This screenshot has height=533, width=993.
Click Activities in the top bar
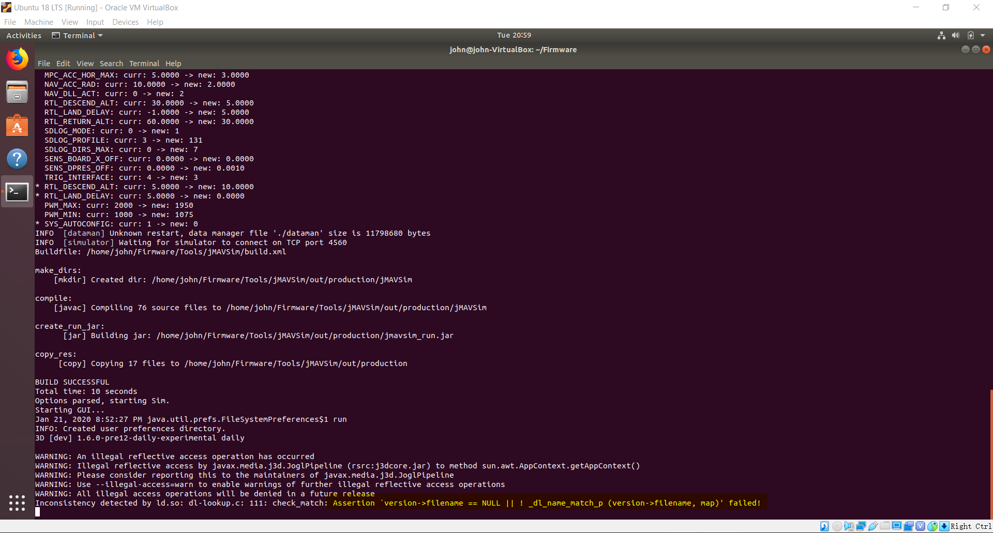(x=23, y=35)
